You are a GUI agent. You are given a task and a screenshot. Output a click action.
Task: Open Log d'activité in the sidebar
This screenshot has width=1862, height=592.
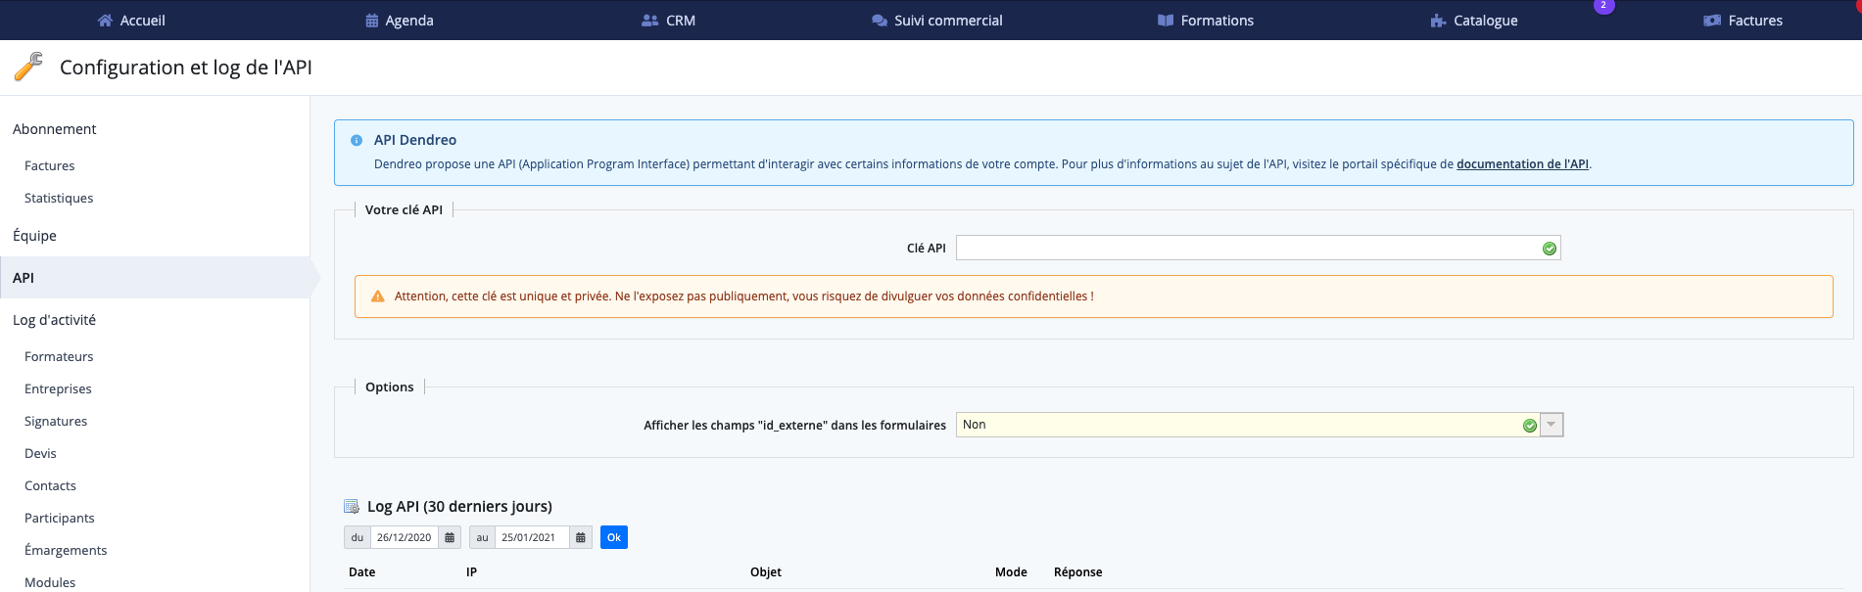point(55,320)
